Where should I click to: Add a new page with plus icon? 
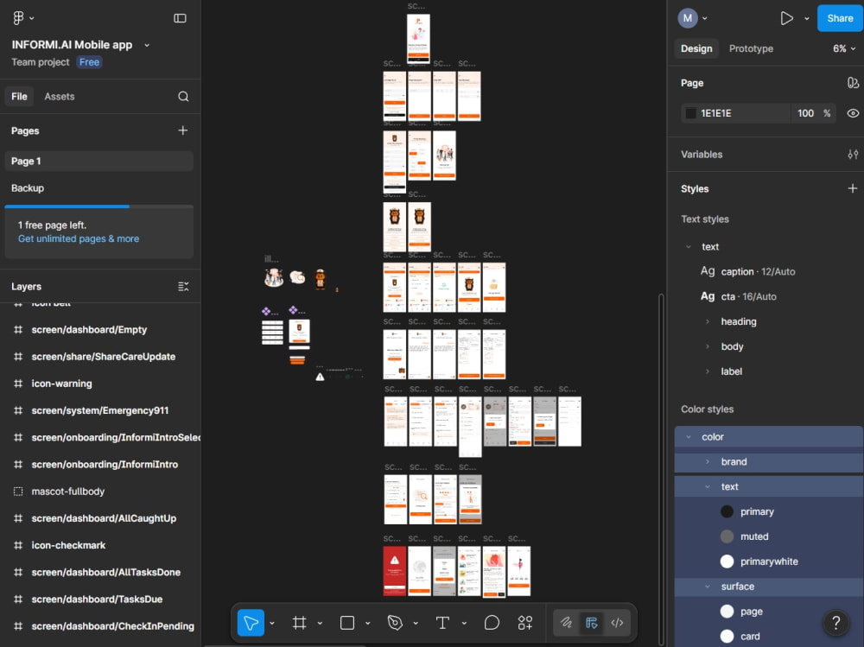pos(183,130)
